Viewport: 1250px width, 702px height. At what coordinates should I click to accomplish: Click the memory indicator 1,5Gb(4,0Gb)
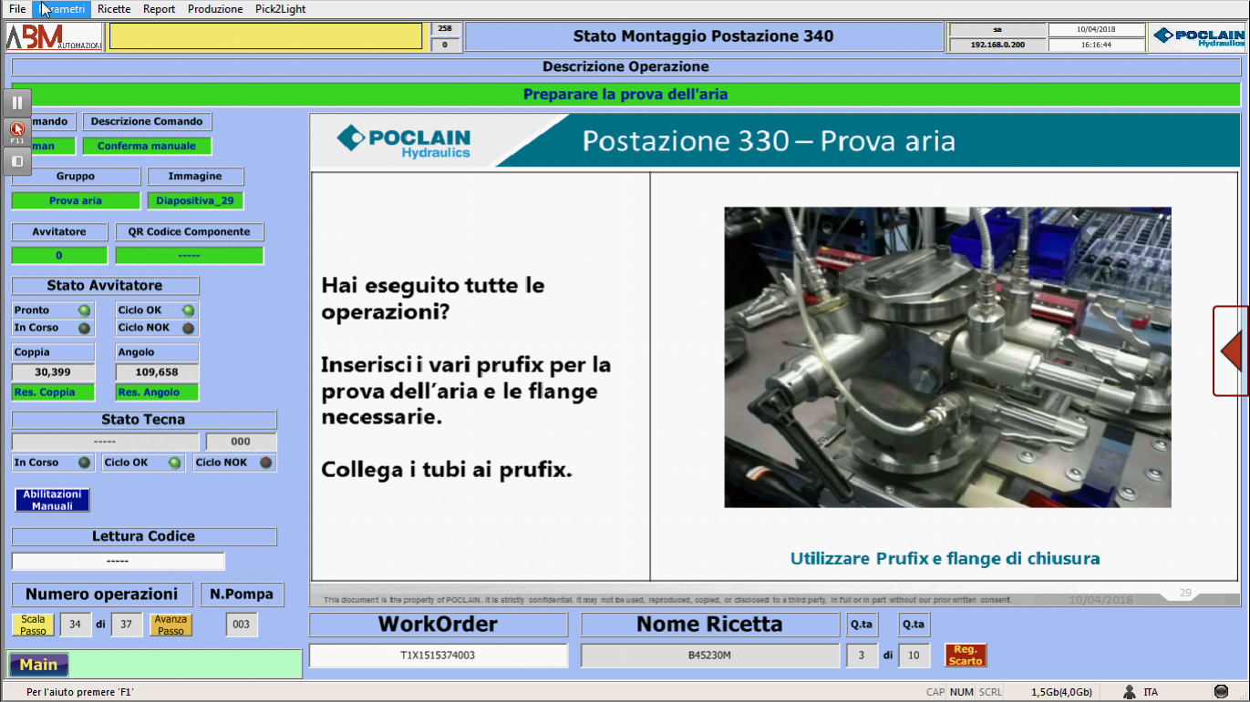click(x=1061, y=692)
